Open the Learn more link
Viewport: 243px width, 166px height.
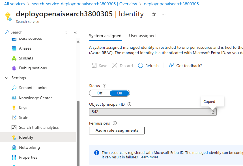click(x=149, y=157)
